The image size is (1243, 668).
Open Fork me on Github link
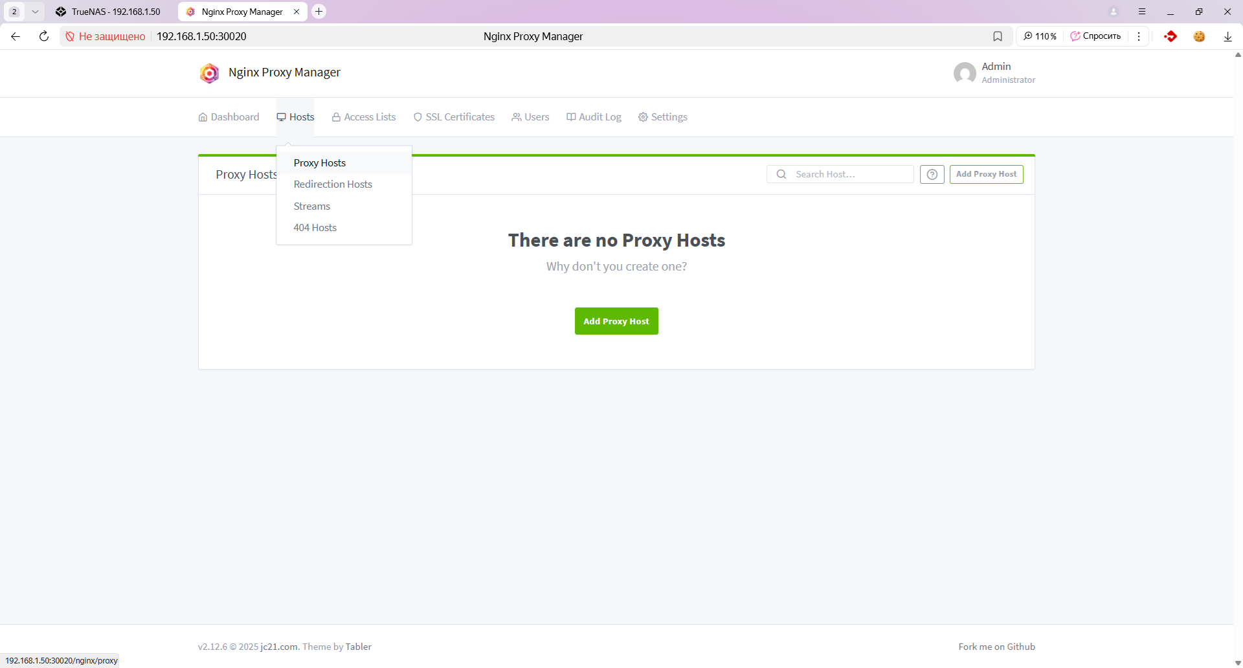point(996,647)
